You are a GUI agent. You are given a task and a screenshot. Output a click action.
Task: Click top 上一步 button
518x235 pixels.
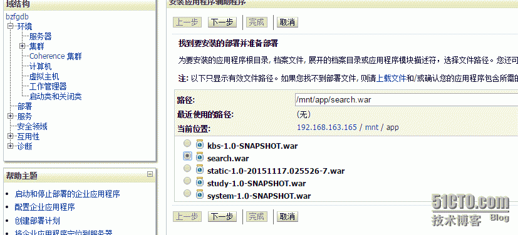pos(187,22)
